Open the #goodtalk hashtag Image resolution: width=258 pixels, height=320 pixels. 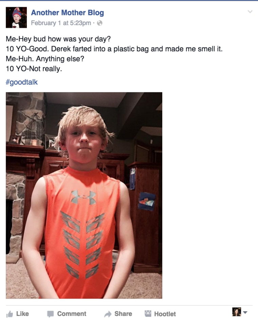[x=22, y=82]
